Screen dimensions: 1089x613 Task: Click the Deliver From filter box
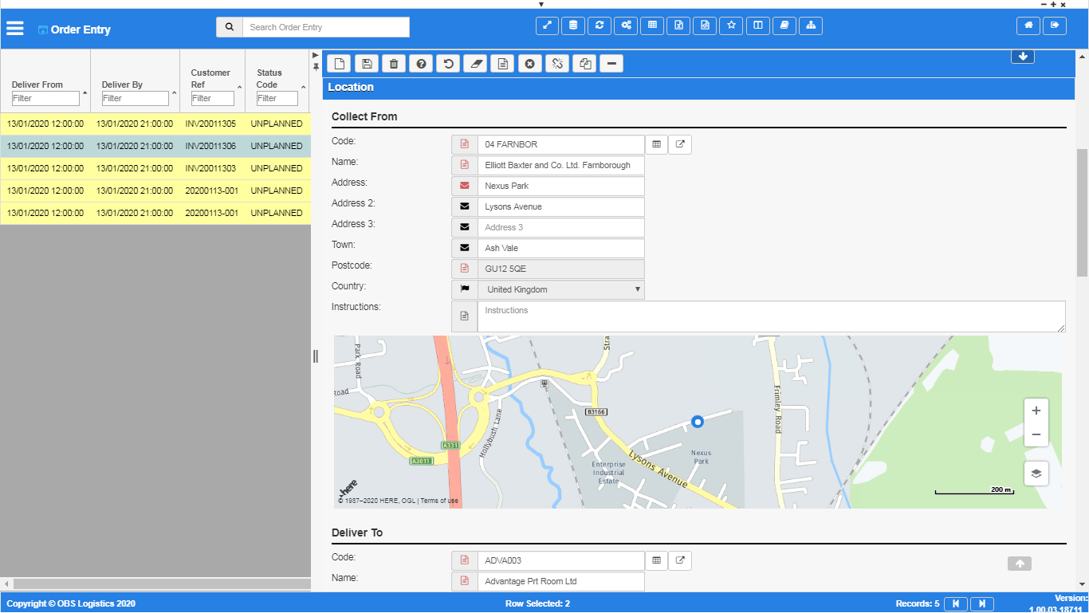[x=45, y=98]
